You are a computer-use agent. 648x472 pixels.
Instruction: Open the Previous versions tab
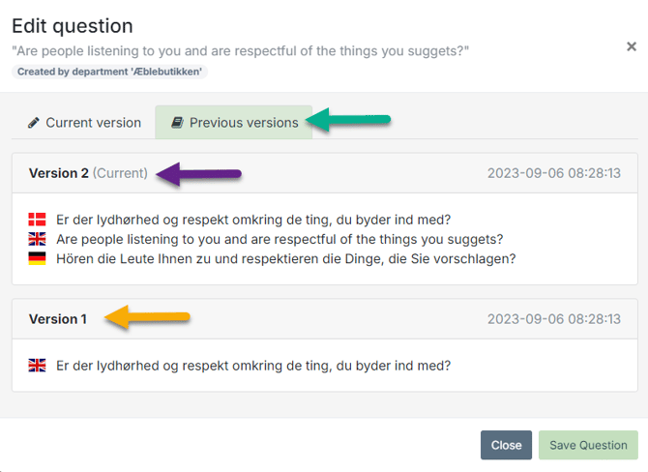[x=234, y=122]
